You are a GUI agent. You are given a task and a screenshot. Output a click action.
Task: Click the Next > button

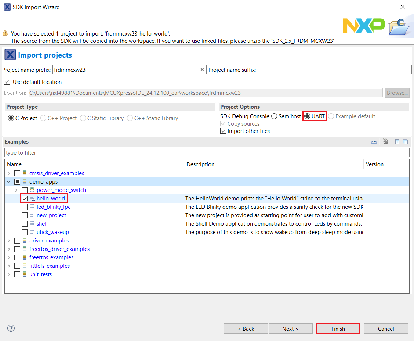(290, 329)
